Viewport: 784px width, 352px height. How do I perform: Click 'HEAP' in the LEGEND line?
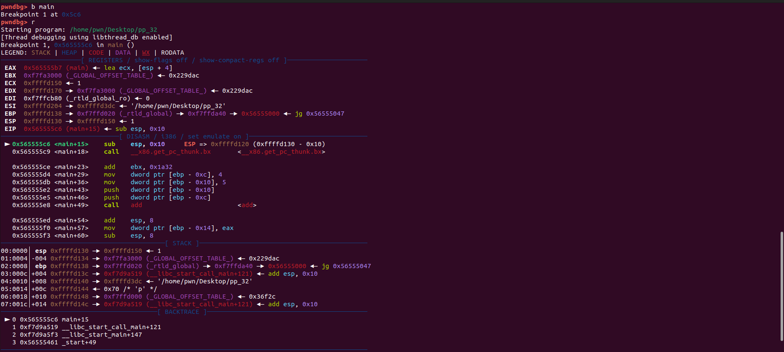69,53
